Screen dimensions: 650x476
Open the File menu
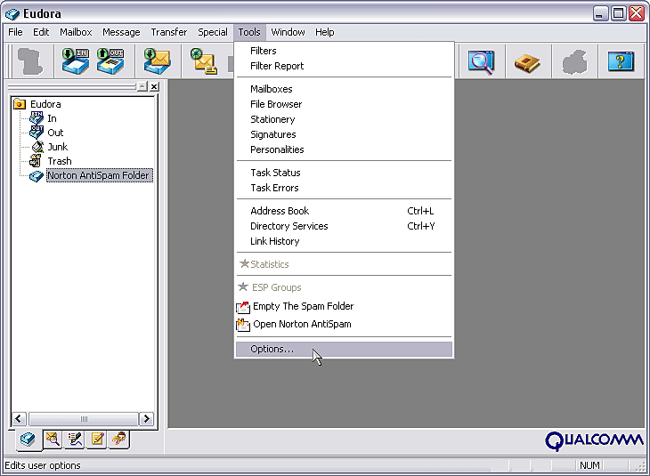[15, 32]
